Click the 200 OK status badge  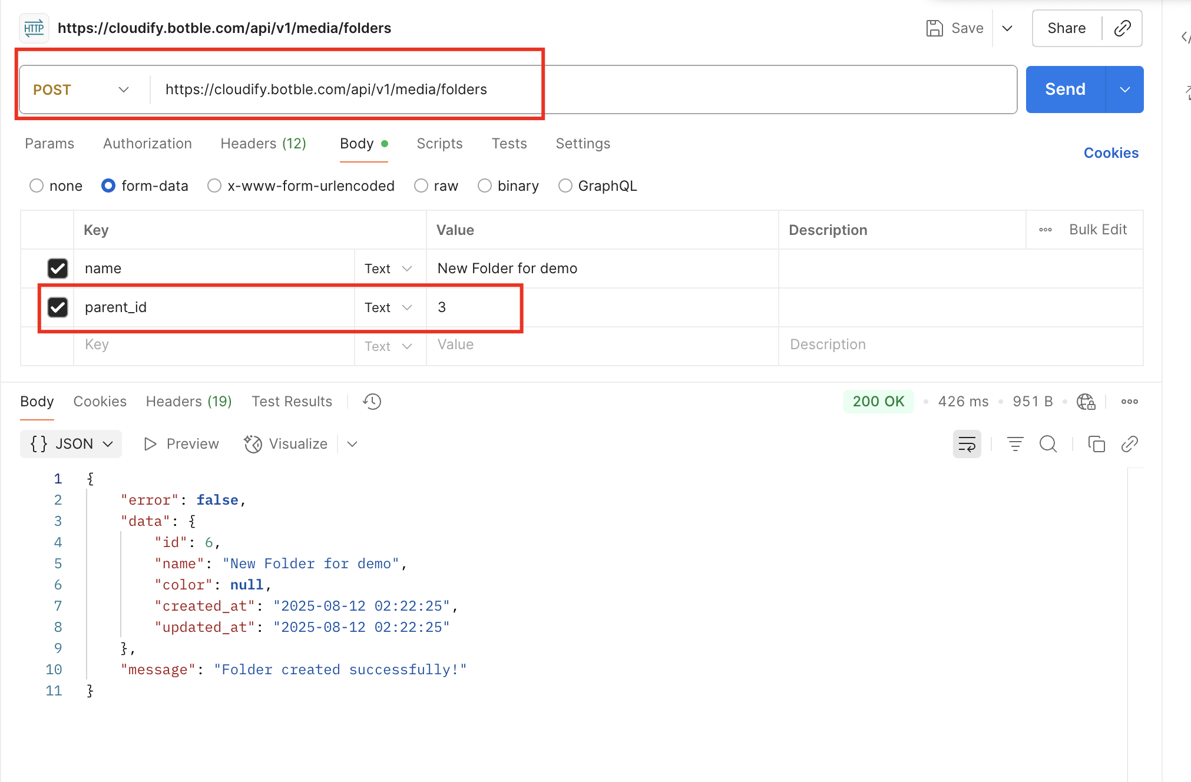(x=878, y=402)
